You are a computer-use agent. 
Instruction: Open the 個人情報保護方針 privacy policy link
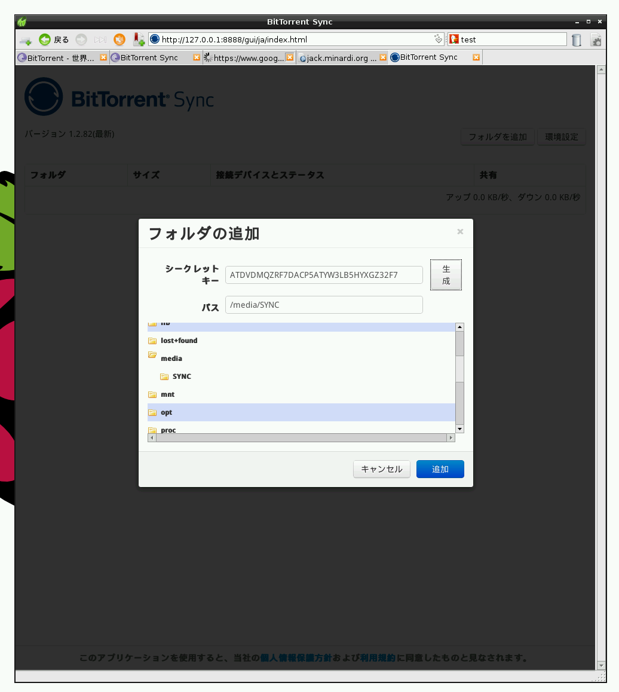click(x=296, y=658)
